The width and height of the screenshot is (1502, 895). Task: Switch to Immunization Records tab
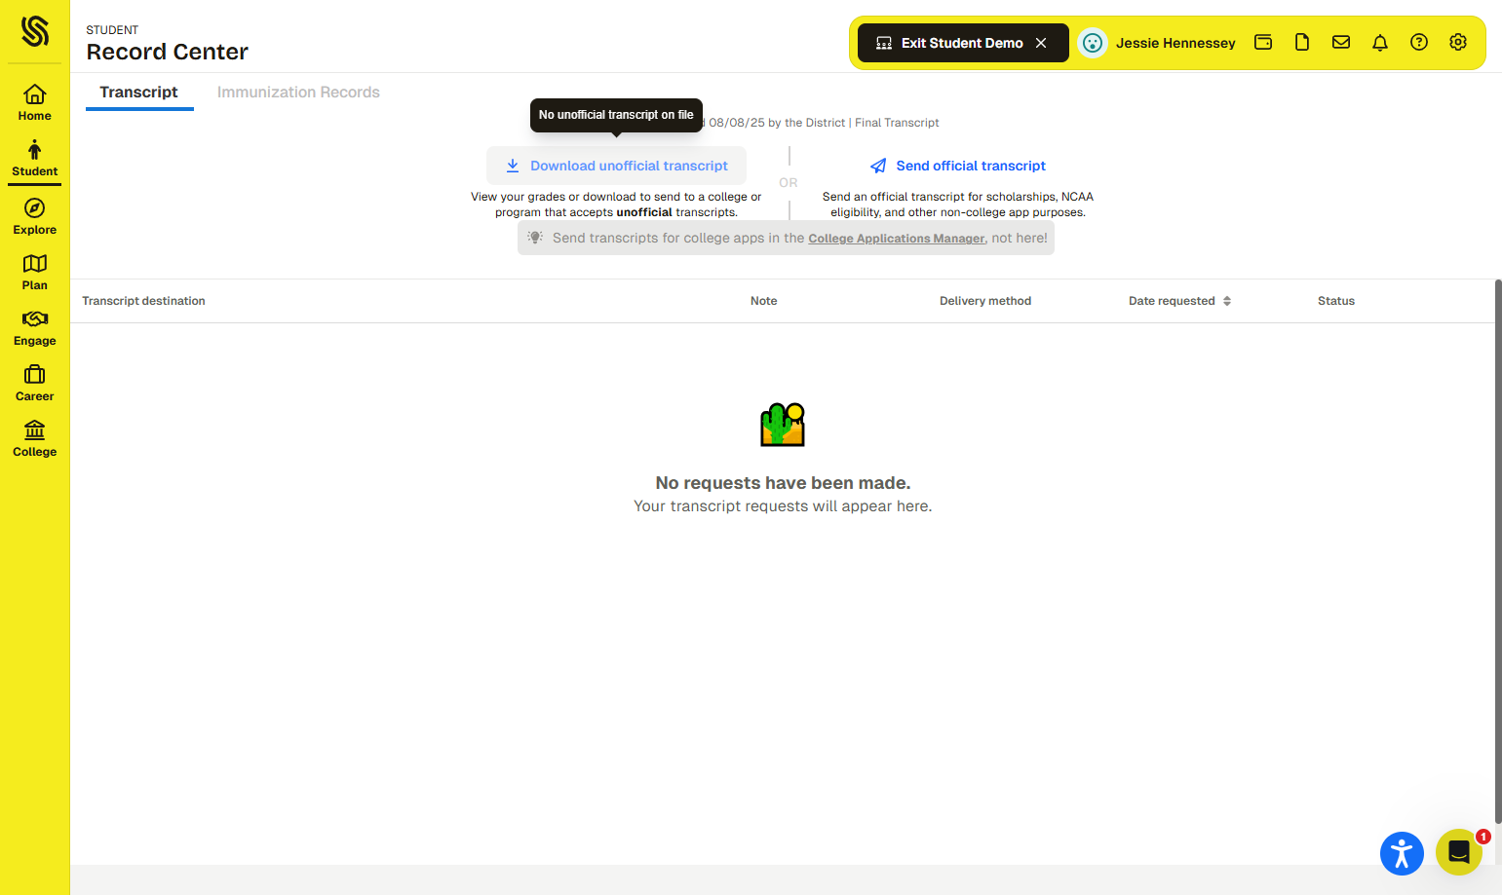[x=298, y=93]
